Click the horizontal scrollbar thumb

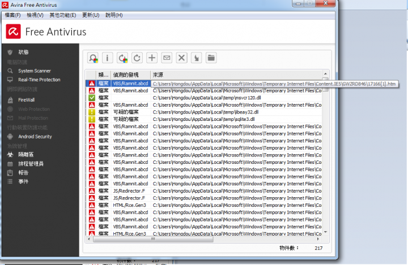153,239
